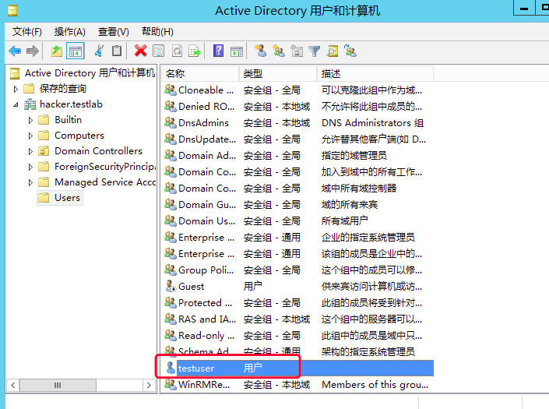Click the testuser name text
Image resolution: width=549 pixels, height=409 pixels.
(x=196, y=368)
